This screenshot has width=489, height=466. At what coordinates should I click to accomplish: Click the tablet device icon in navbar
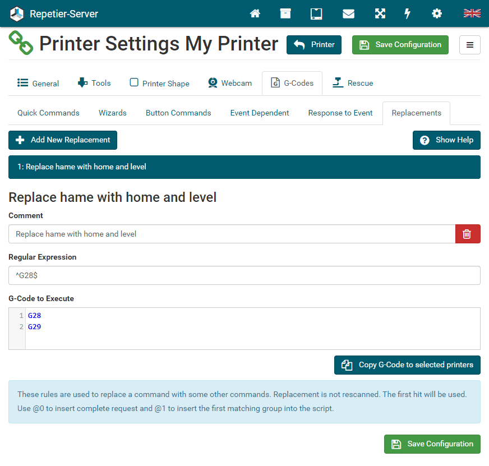tap(316, 13)
